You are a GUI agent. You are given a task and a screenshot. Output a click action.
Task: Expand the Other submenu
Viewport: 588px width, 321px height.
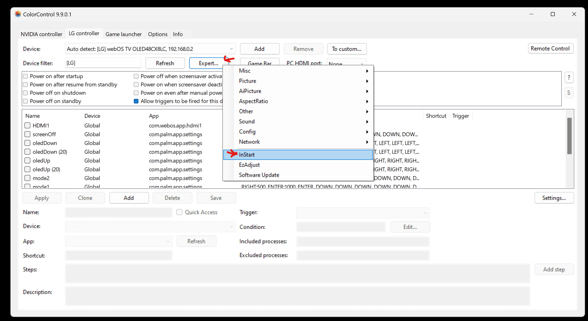tap(298, 111)
